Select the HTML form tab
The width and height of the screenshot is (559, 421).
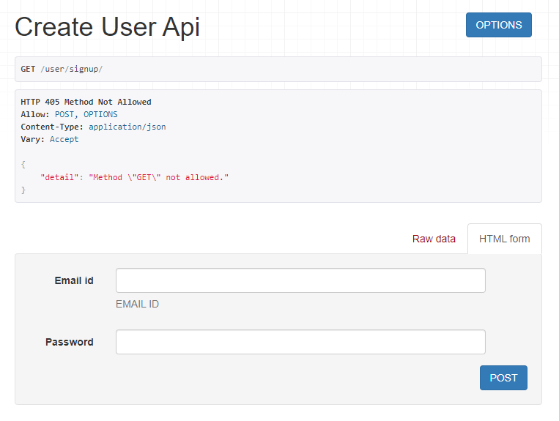504,239
